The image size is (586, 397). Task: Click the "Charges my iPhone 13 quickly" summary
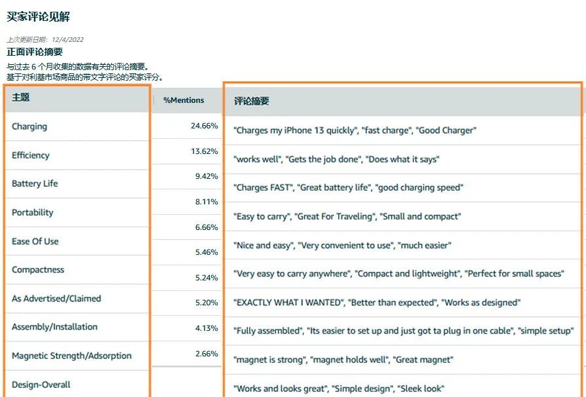(x=355, y=130)
